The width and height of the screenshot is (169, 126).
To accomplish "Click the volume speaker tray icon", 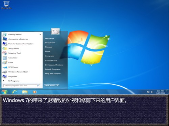I will 152,92.
